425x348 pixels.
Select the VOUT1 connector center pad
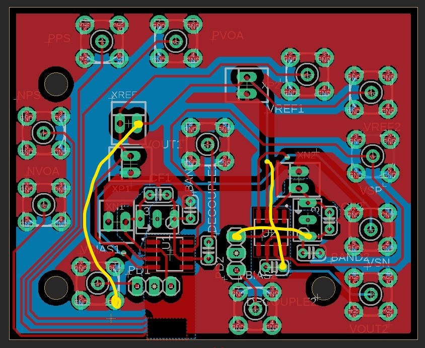coord(207,145)
